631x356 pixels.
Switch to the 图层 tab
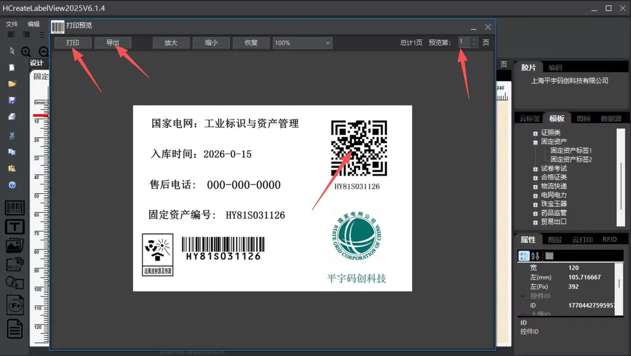tap(555, 240)
